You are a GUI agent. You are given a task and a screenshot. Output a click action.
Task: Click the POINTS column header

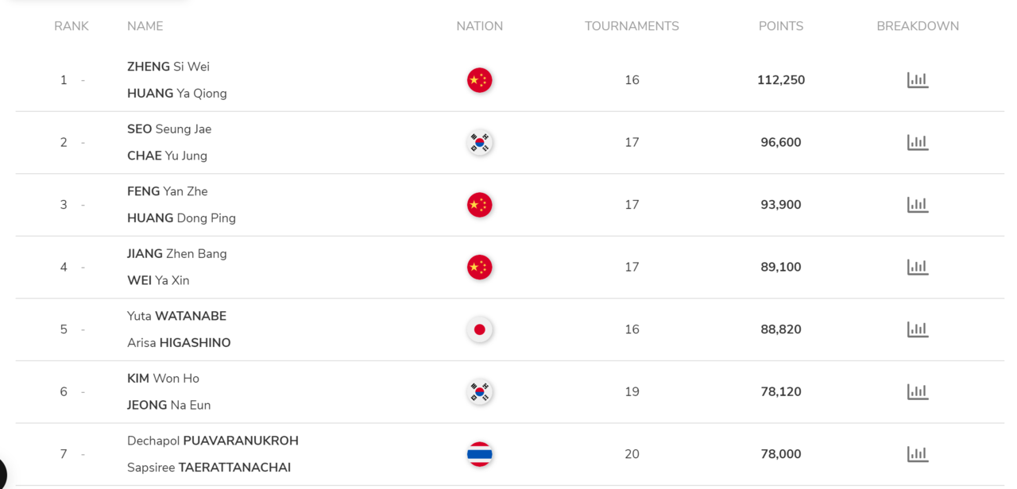point(781,26)
